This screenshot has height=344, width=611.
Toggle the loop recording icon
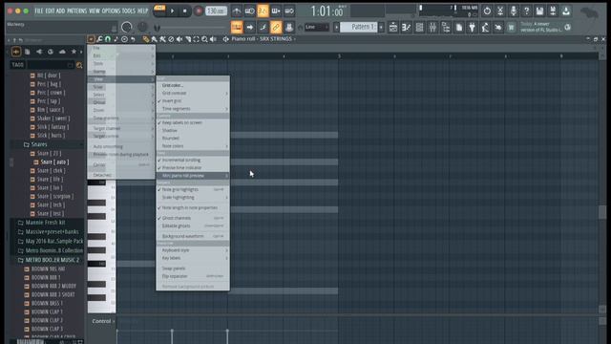click(x=289, y=11)
